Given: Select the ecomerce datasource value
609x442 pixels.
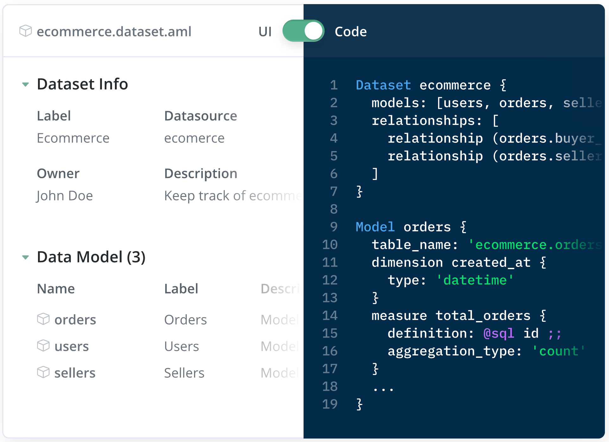Looking at the screenshot, I should pos(194,138).
